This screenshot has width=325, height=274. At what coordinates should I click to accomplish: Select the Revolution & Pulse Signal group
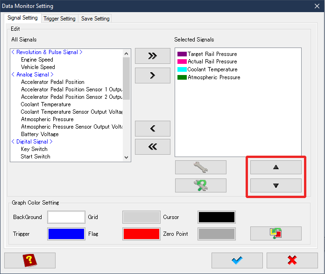click(47, 52)
